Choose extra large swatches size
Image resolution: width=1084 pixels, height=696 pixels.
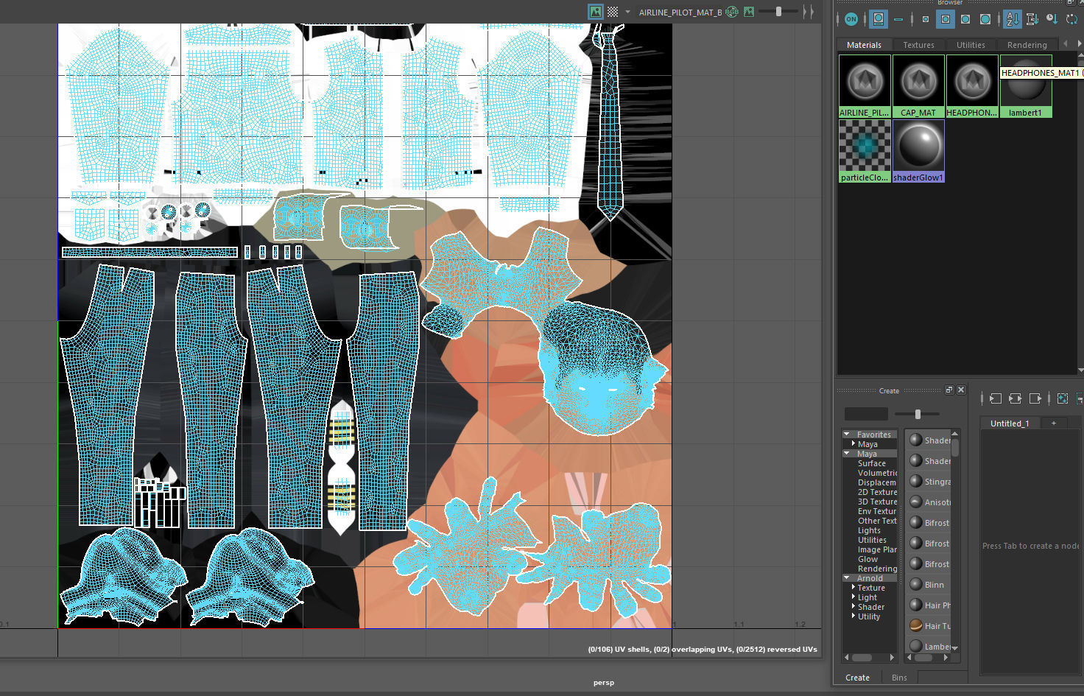[x=985, y=19]
